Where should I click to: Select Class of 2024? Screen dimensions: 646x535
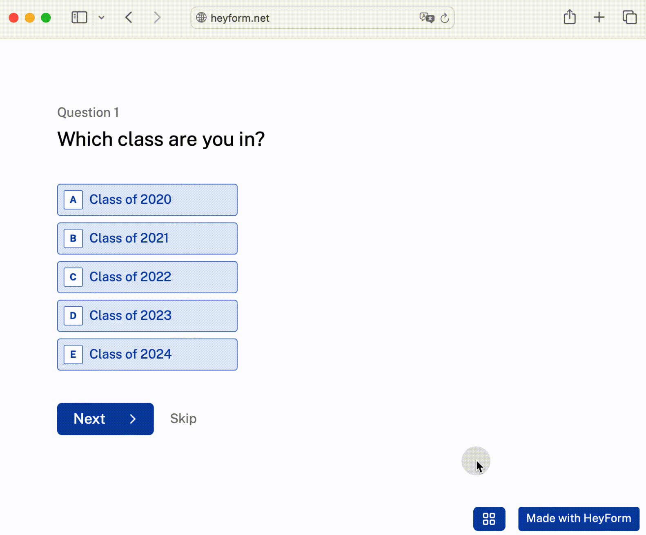click(x=147, y=354)
